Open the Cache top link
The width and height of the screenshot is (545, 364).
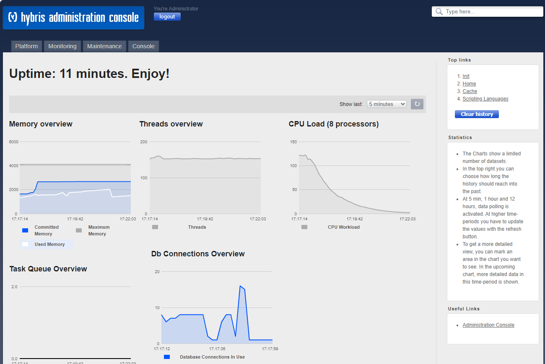click(x=470, y=91)
